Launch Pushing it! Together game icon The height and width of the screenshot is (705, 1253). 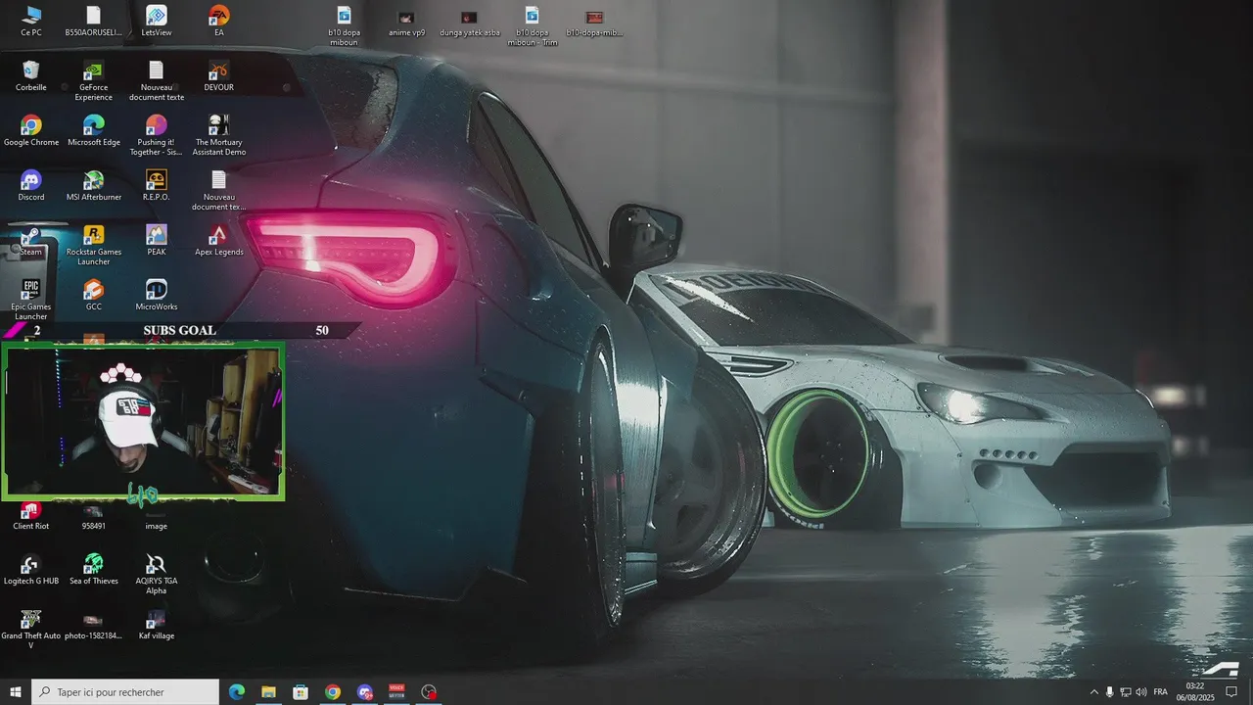pos(156,135)
